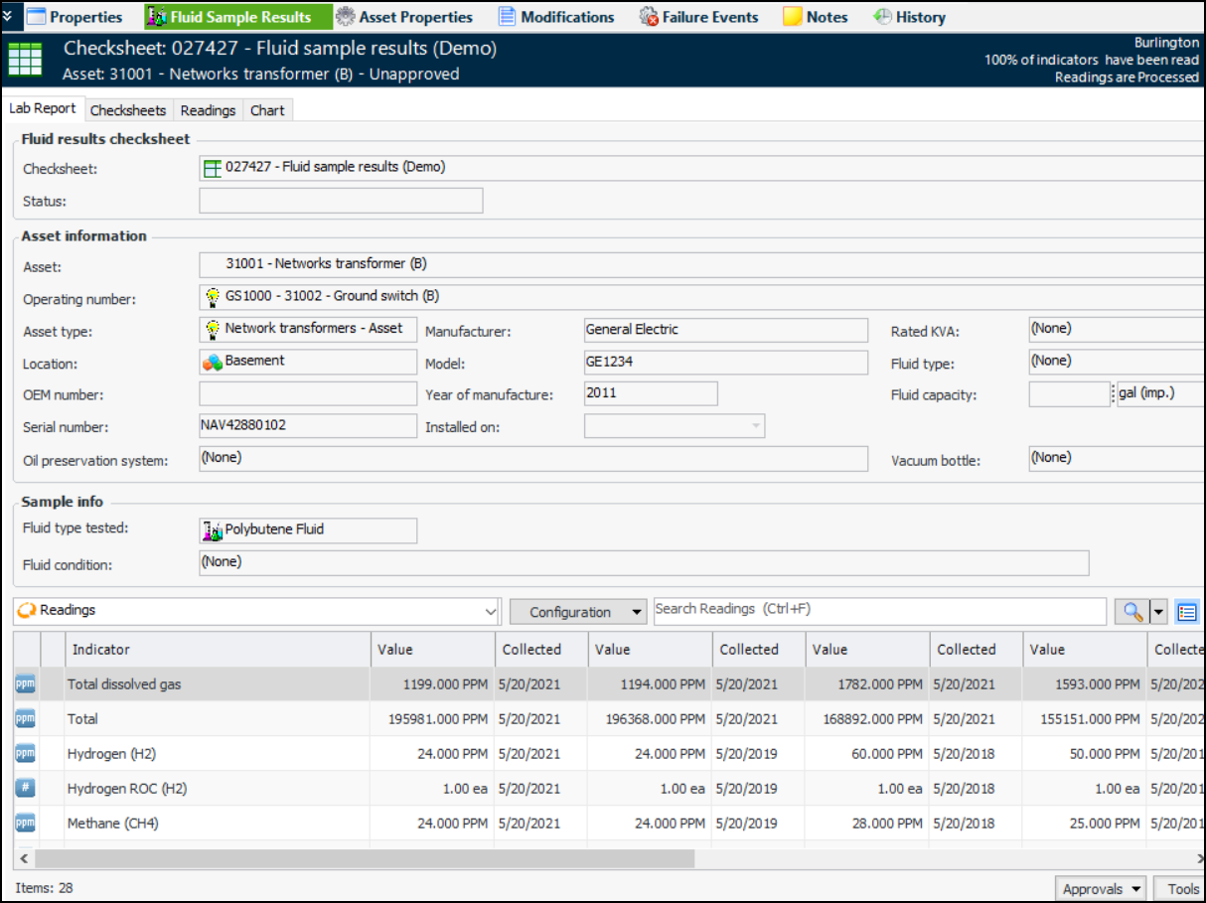Screen dimensions: 1206x903
Task: Click the Search Readings input field
Action: (x=878, y=610)
